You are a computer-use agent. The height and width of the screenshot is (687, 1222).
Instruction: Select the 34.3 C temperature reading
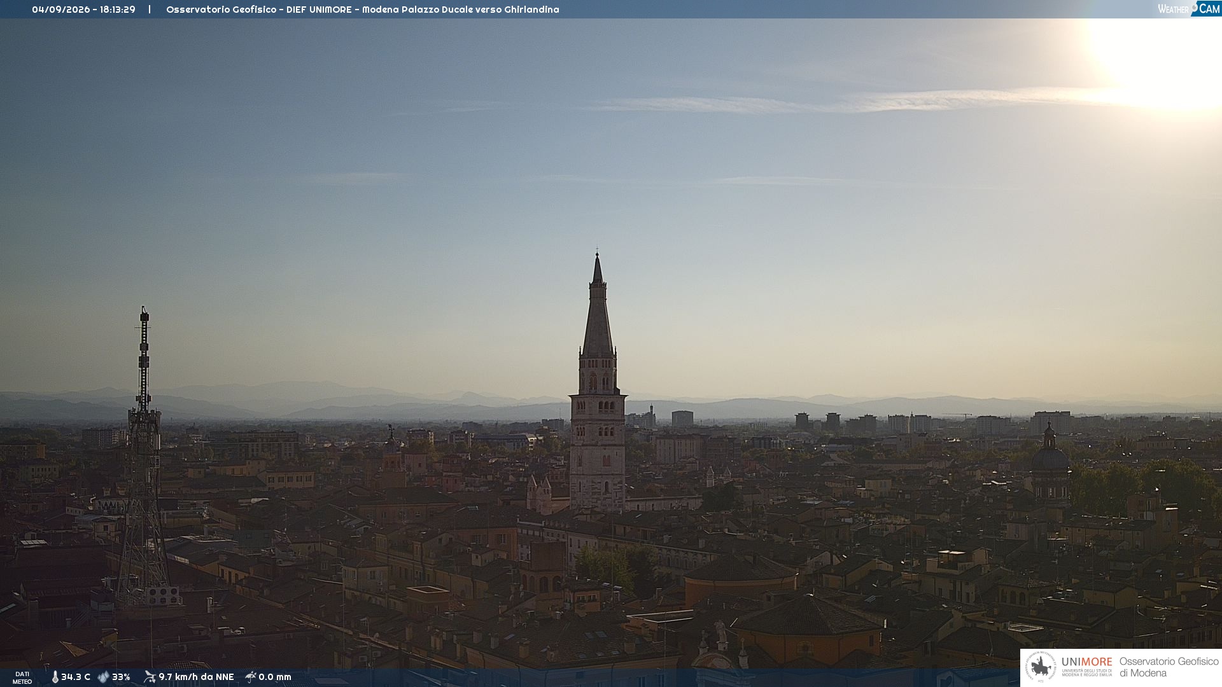pos(76,677)
